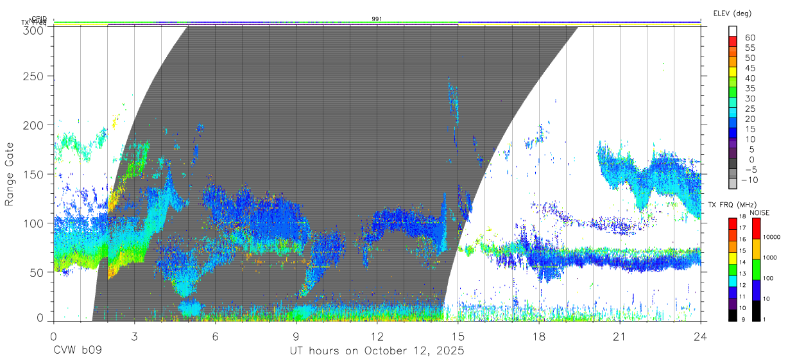The height and width of the screenshot is (364, 788).
Task: Click the 'NOISE' legend title
Action: [x=759, y=213]
